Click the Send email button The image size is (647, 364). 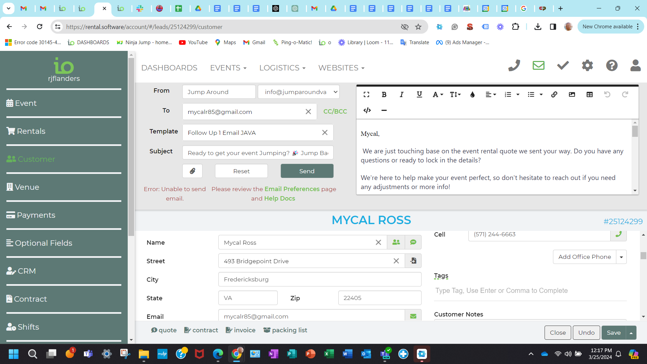[307, 171]
